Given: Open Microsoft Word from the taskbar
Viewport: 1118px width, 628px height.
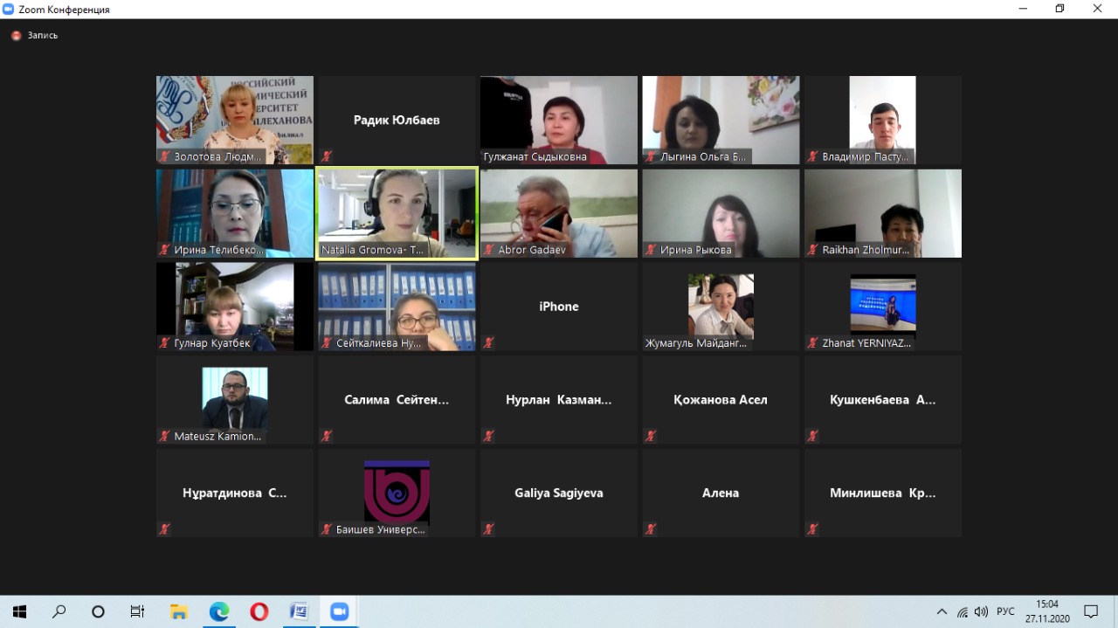Looking at the screenshot, I should [299, 611].
